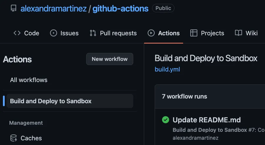Click the Actions sidebar heading
265x145 pixels.
pos(17,59)
